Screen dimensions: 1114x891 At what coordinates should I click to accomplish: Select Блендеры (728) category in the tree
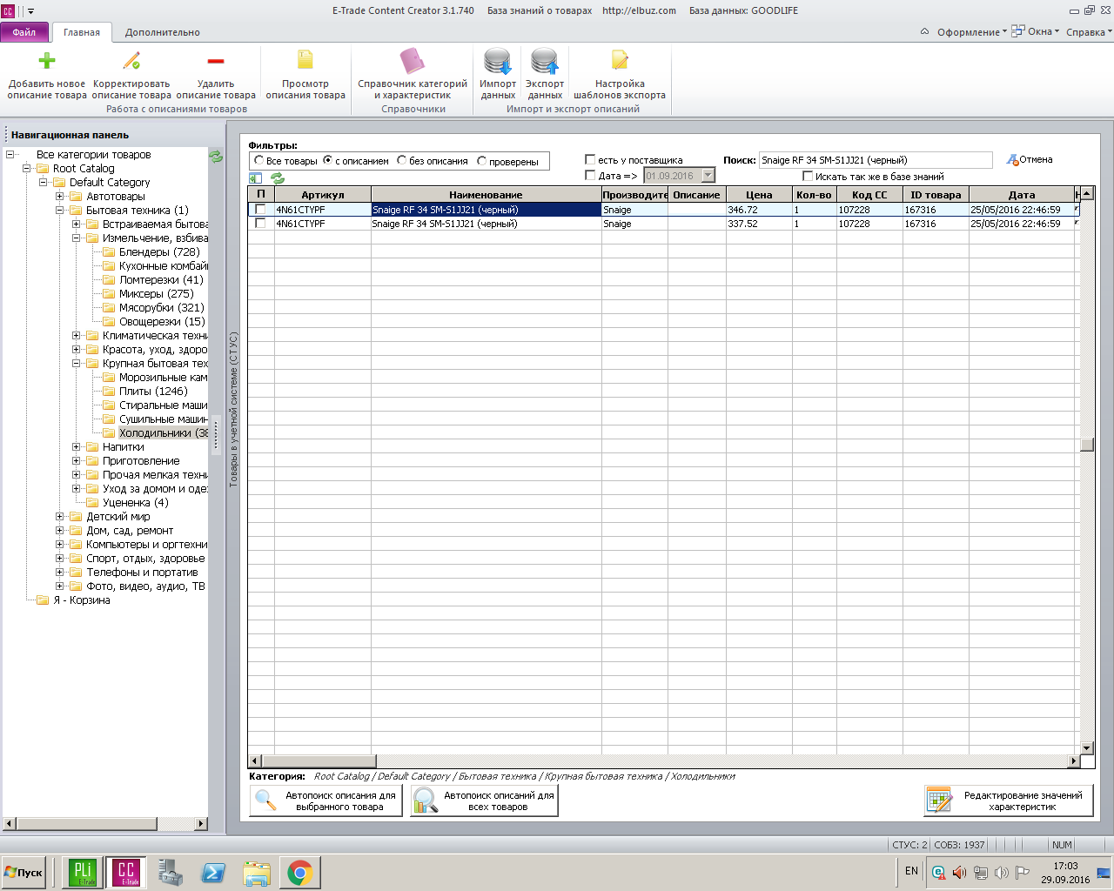pos(159,252)
